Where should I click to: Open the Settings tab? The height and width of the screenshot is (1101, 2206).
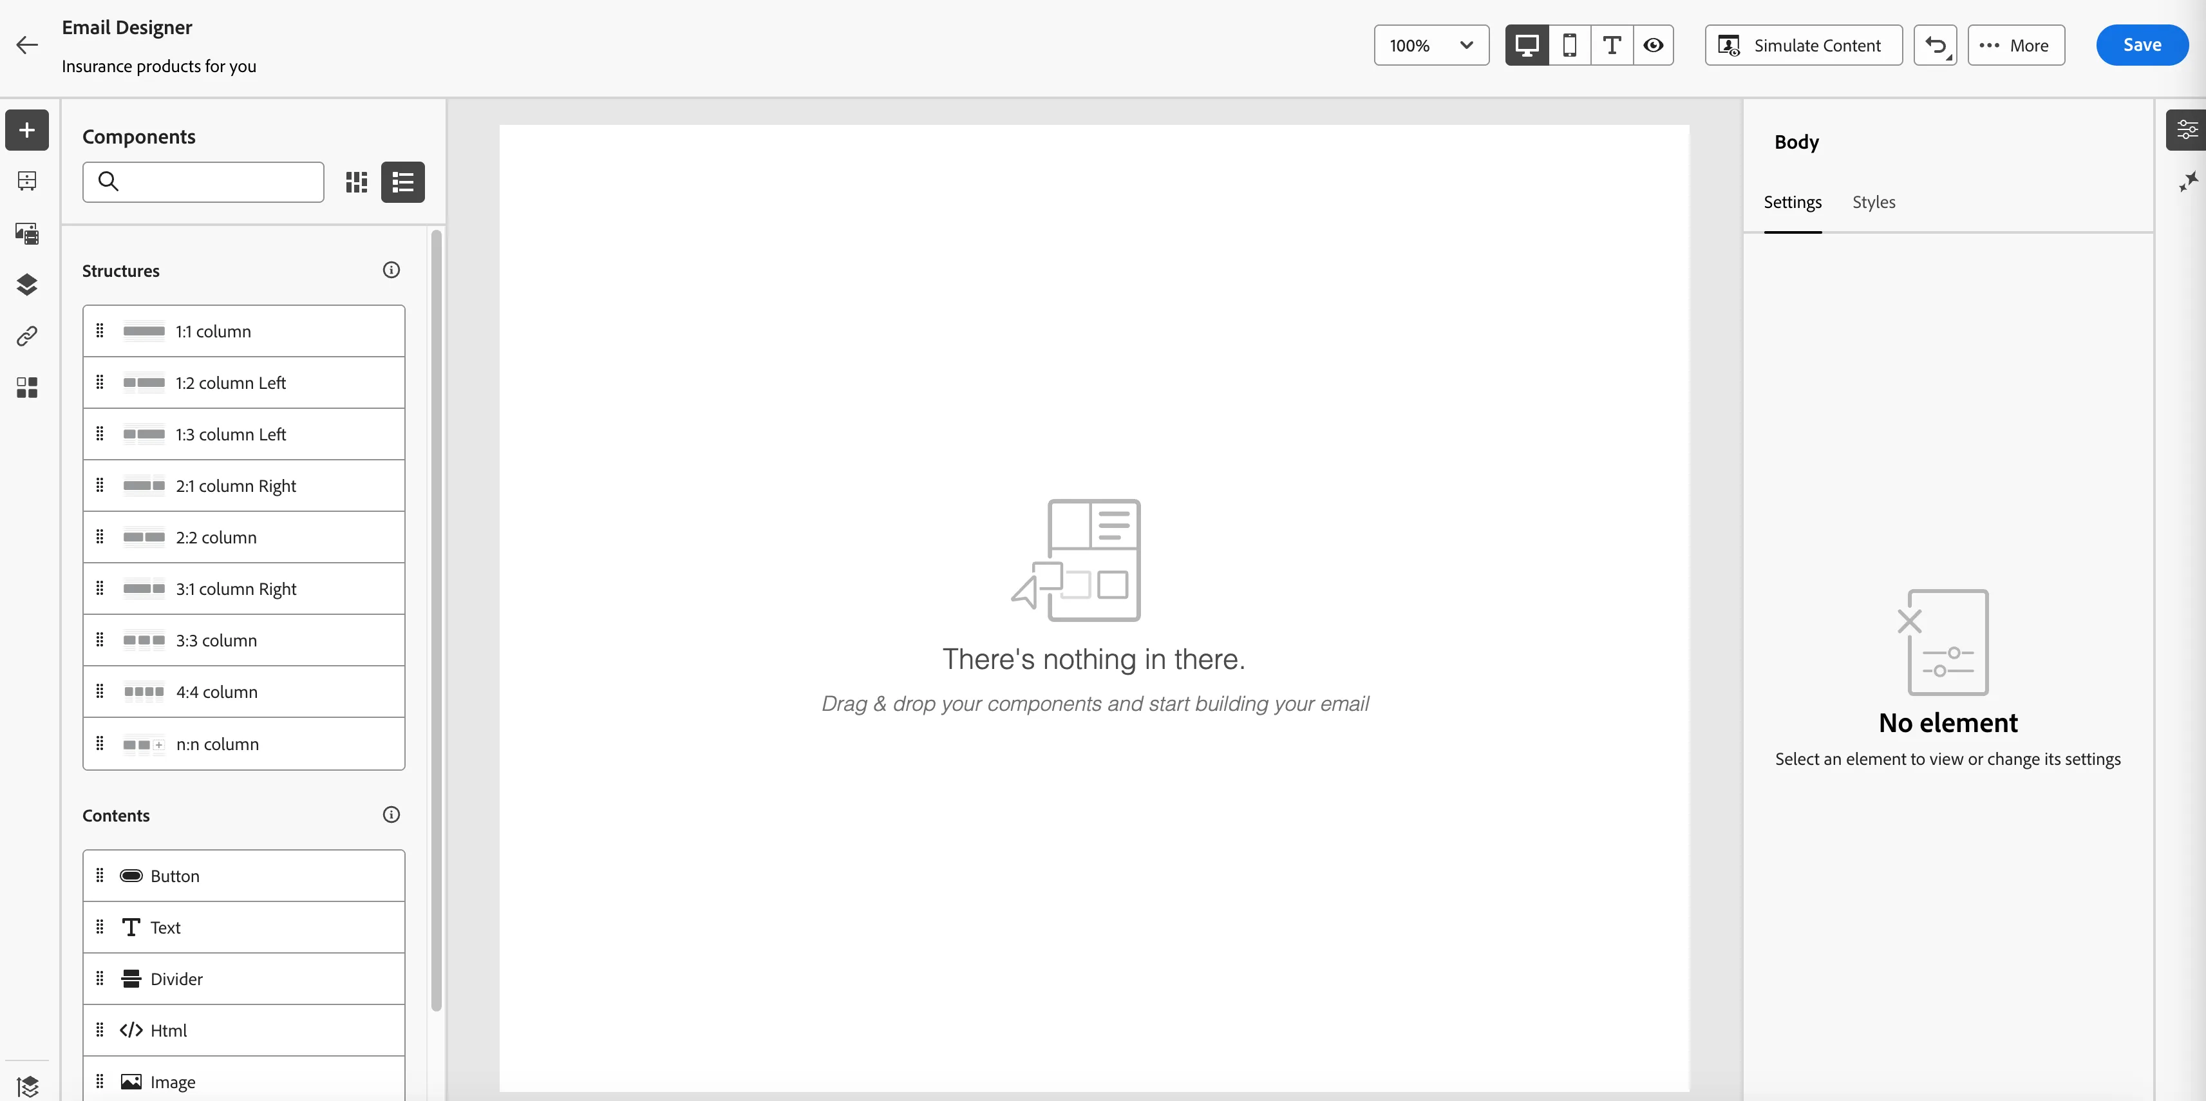point(1793,202)
